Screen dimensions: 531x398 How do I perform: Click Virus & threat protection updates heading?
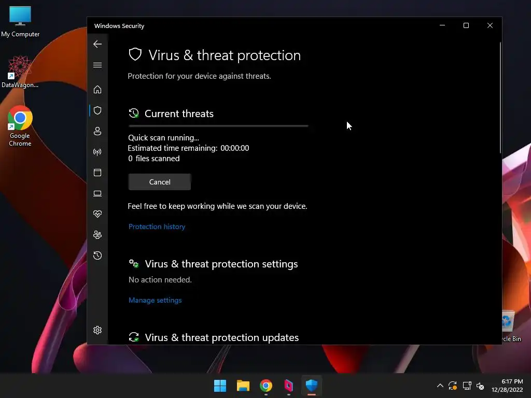[222, 337]
